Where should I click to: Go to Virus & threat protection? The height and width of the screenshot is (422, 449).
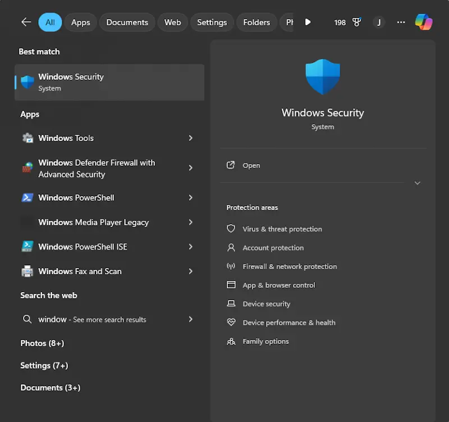click(x=282, y=229)
